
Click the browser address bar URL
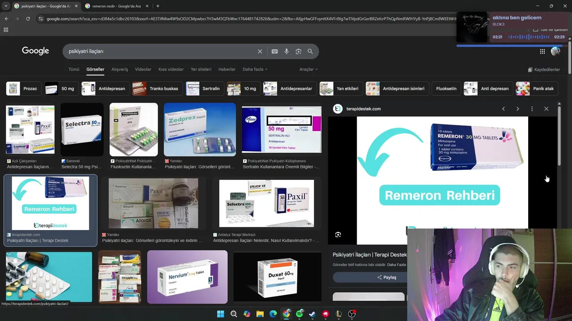[x=250, y=19]
